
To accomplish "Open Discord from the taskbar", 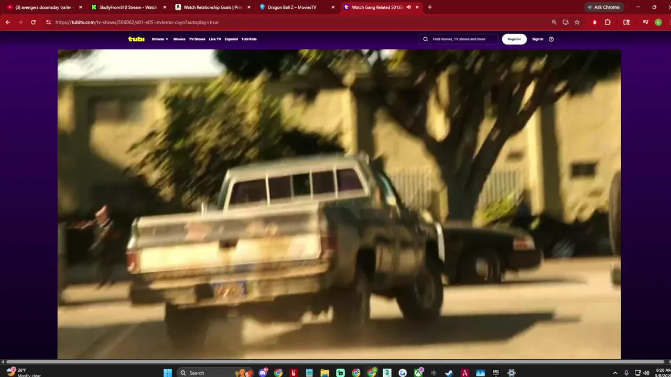I will [263, 373].
